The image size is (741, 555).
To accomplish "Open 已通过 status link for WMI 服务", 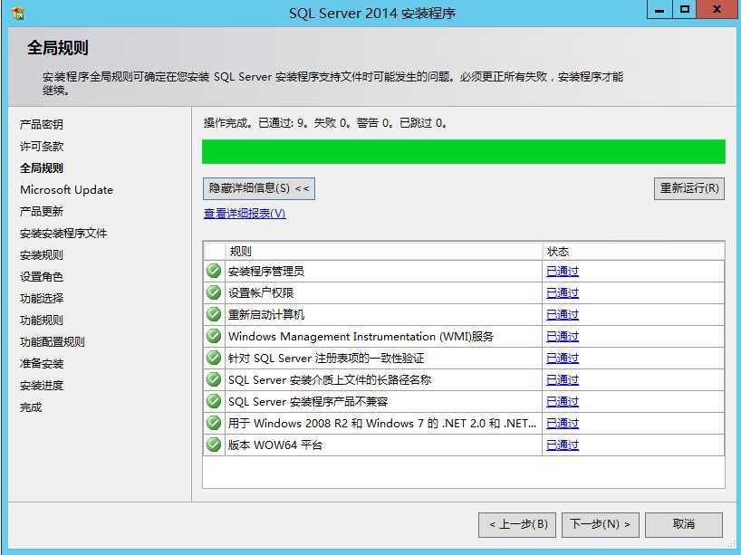I will [x=563, y=337].
